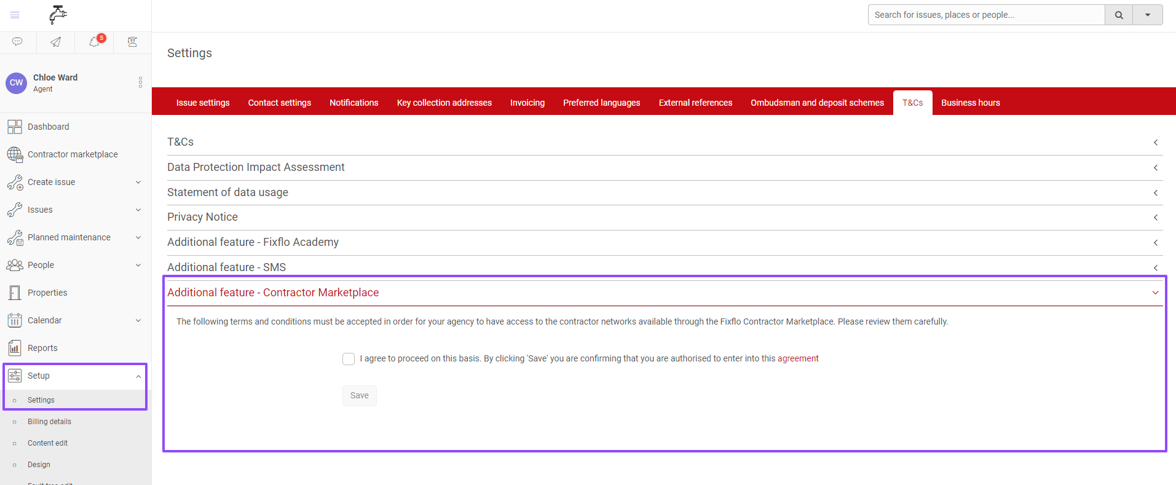The height and width of the screenshot is (485, 1176).
Task: Click the People group icon
Action: pos(15,265)
